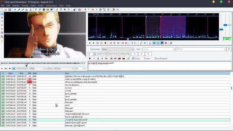Toggle strikeout formatting button

[102, 59]
